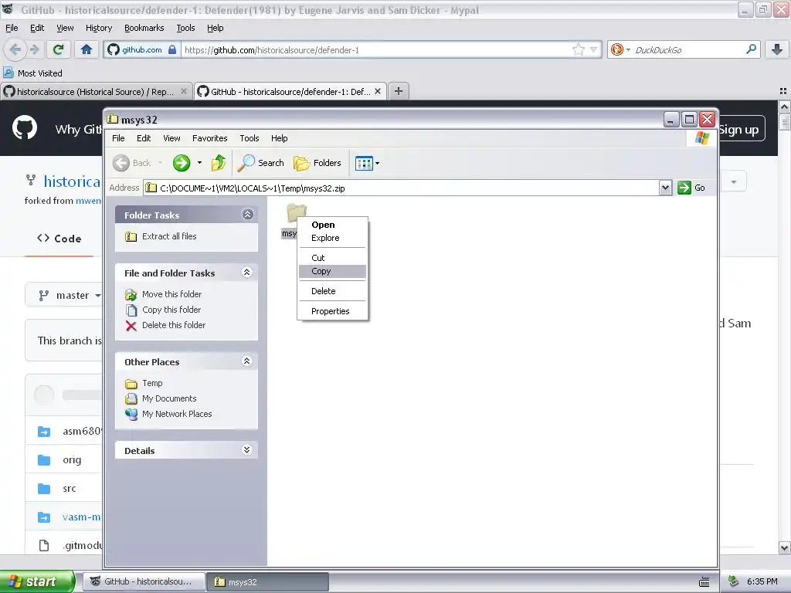Click the Downloads arrow icon in Mypal
The image size is (791, 593).
click(777, 49)
